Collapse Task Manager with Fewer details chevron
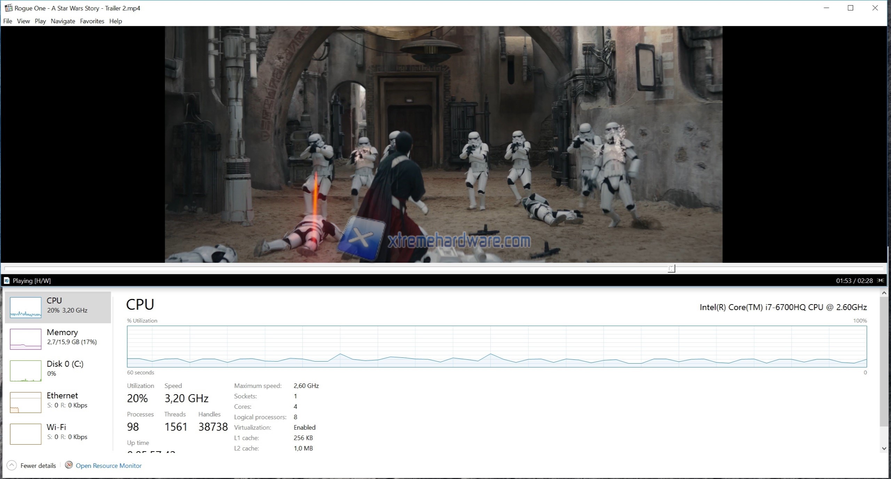The width and height of the screenshot is (891, 479). [x=11, y=465]
